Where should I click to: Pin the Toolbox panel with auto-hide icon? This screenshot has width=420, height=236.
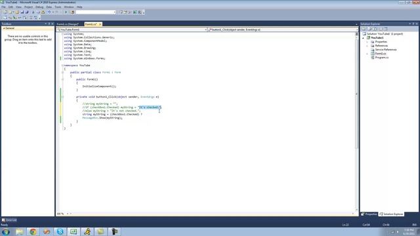point(49,24)
